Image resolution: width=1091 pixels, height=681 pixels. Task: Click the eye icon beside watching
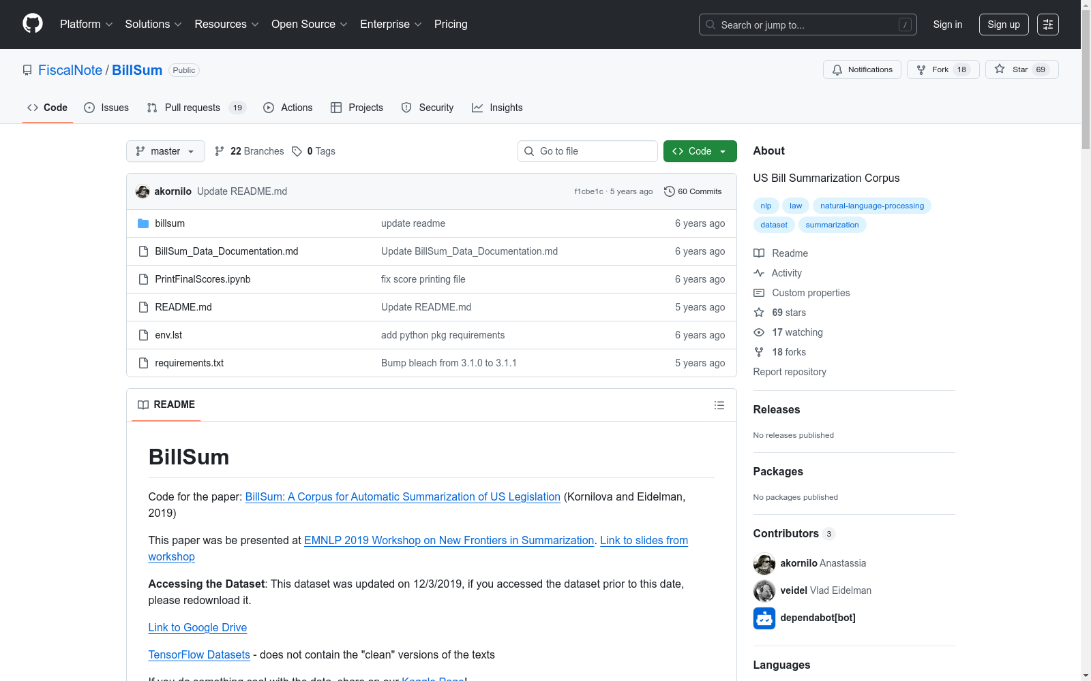tap(759, 332)
